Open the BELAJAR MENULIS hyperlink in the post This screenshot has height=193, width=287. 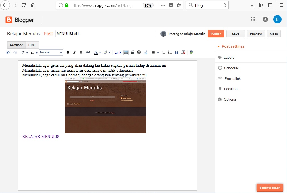coord(41,137)
